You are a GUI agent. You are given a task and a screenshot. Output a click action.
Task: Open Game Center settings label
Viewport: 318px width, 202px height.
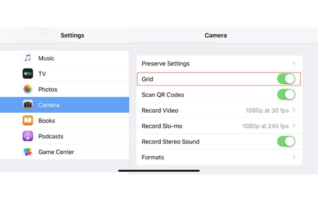56,152
